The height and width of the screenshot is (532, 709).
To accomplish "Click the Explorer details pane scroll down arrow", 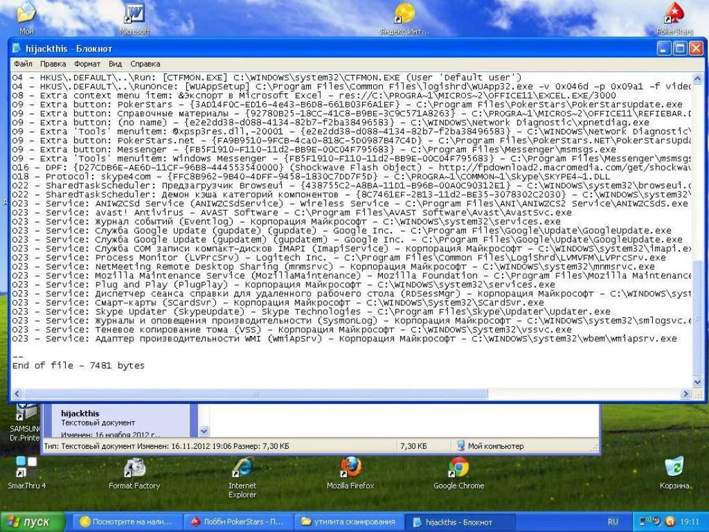I will point(204,431).
